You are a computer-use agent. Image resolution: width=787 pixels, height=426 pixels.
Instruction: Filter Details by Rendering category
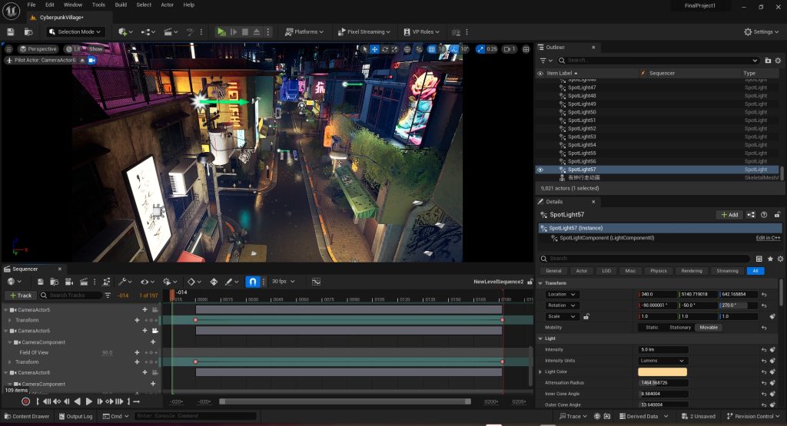pos(692,271)
